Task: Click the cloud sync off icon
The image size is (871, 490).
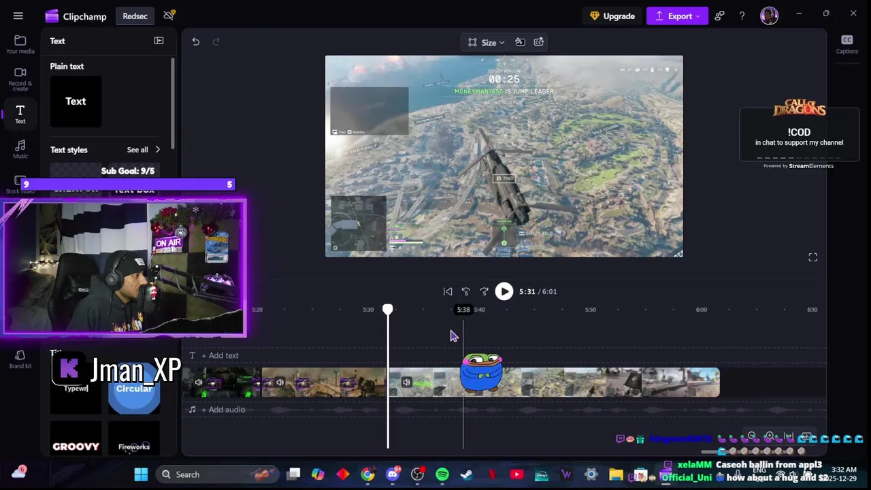Action: pyautogui.click(x=169, y=16)
